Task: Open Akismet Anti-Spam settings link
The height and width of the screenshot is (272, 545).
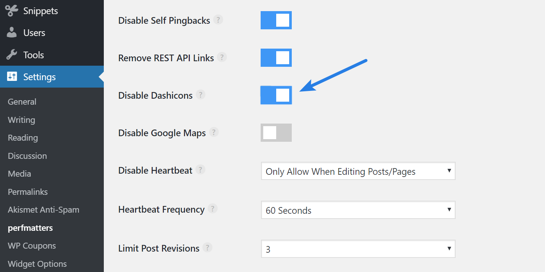Action: tap(43, 210)
